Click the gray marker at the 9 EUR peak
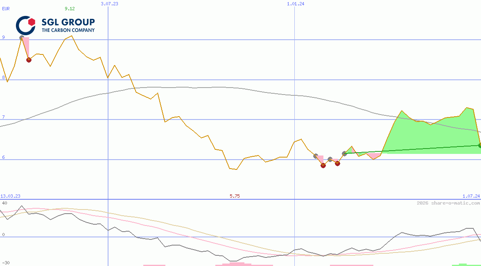Screen dimensions: 481x266 [x=22, y=38]
